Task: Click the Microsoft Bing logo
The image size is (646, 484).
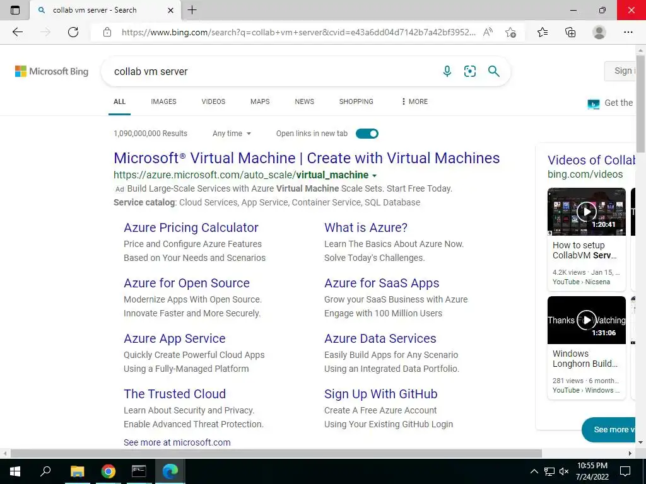Action: [52, 71]
